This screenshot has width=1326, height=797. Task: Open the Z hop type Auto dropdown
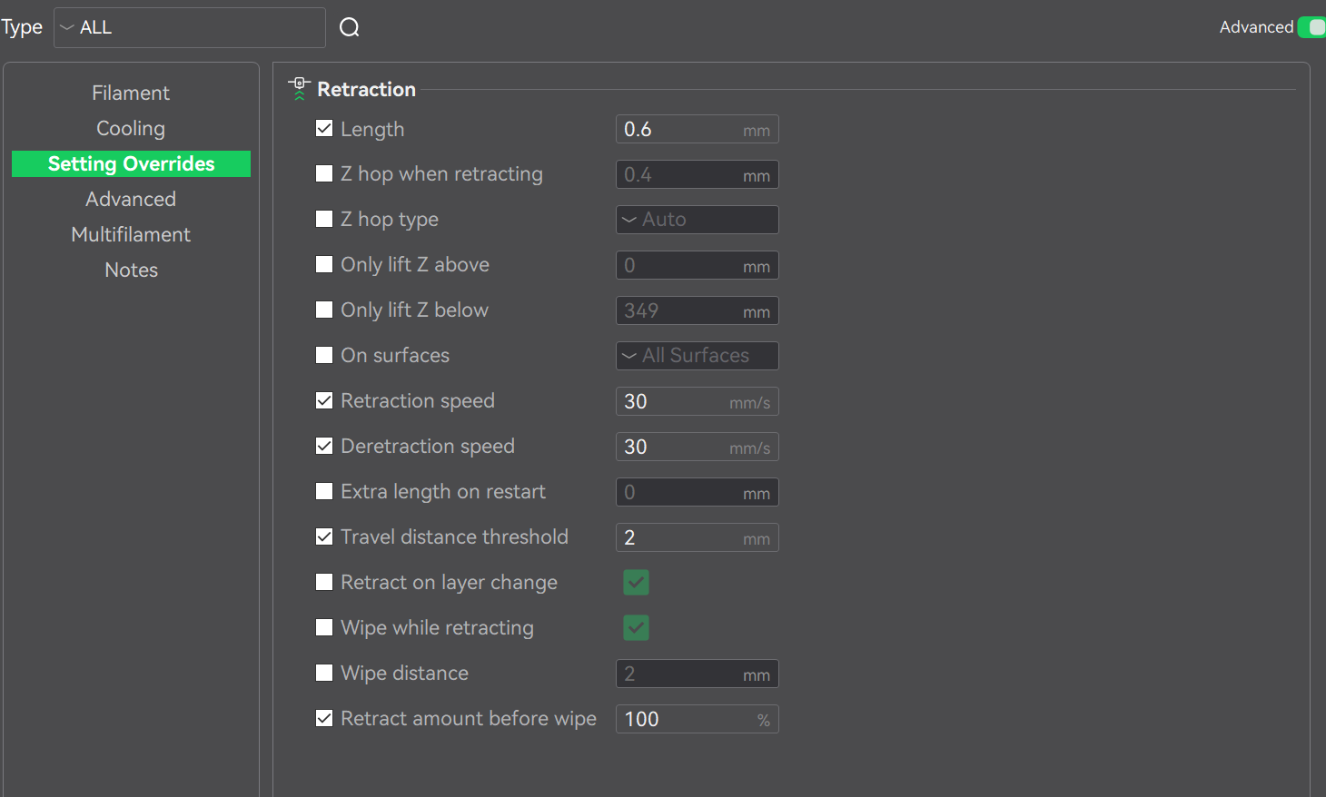(x=697, y=220)
